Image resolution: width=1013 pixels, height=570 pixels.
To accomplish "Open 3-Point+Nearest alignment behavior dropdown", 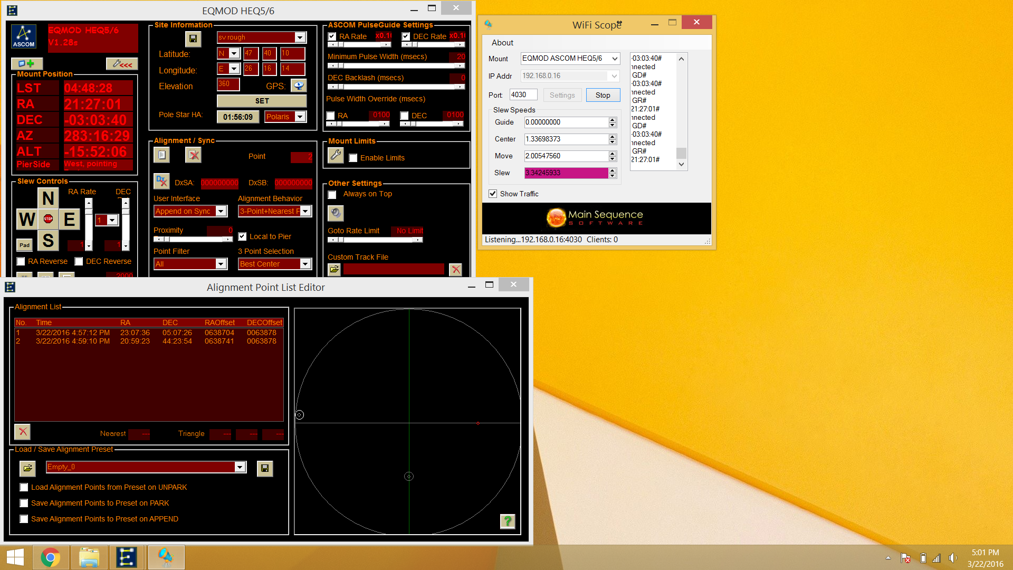I will (305, 211).
